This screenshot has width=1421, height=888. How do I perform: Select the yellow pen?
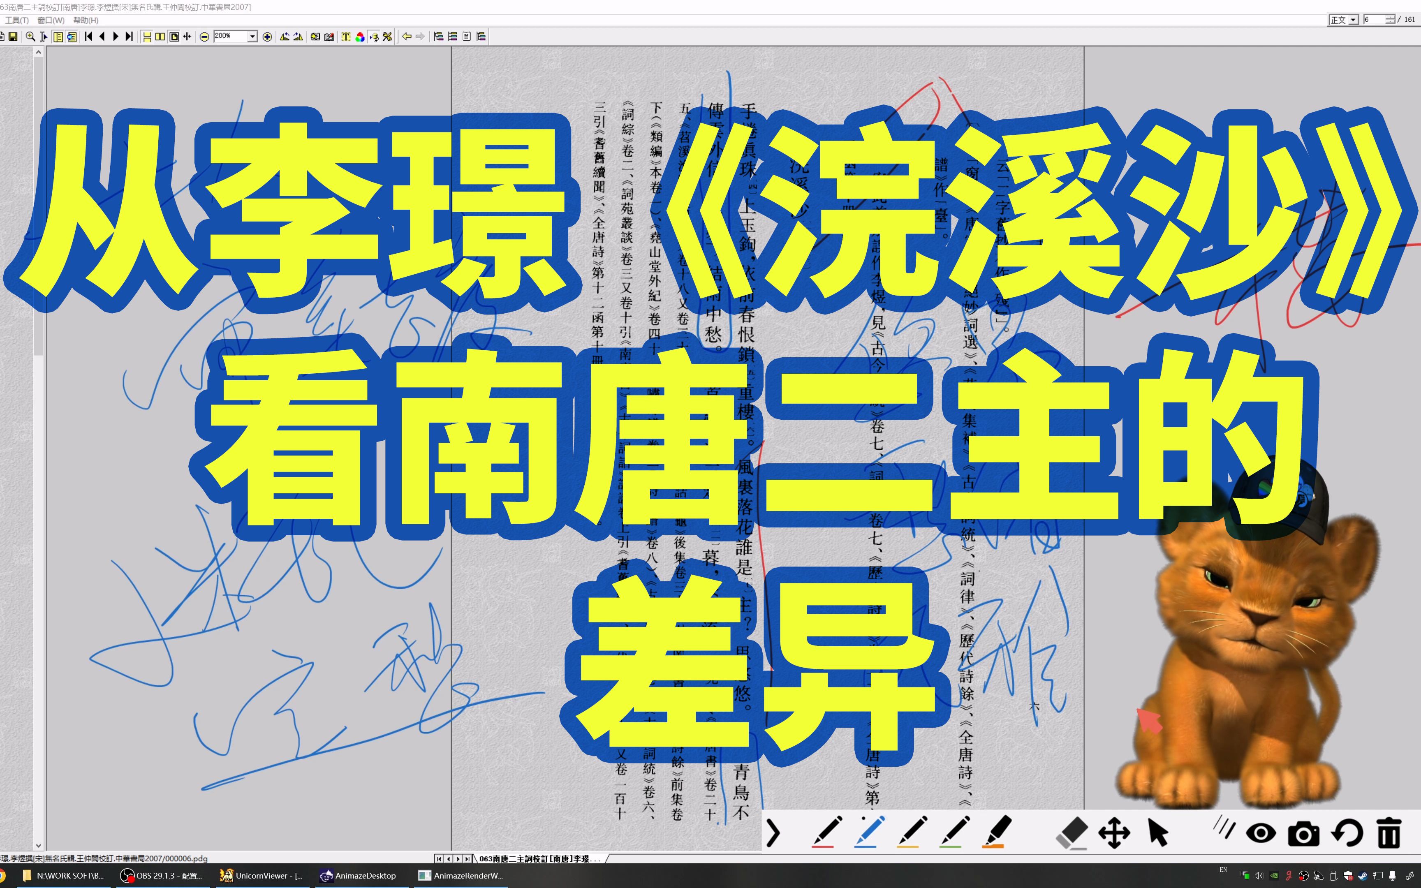[x=912, y=832]
